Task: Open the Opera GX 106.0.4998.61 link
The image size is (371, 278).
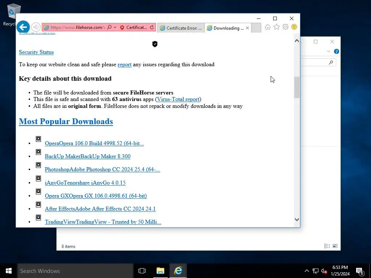Action: click(96, 196)
